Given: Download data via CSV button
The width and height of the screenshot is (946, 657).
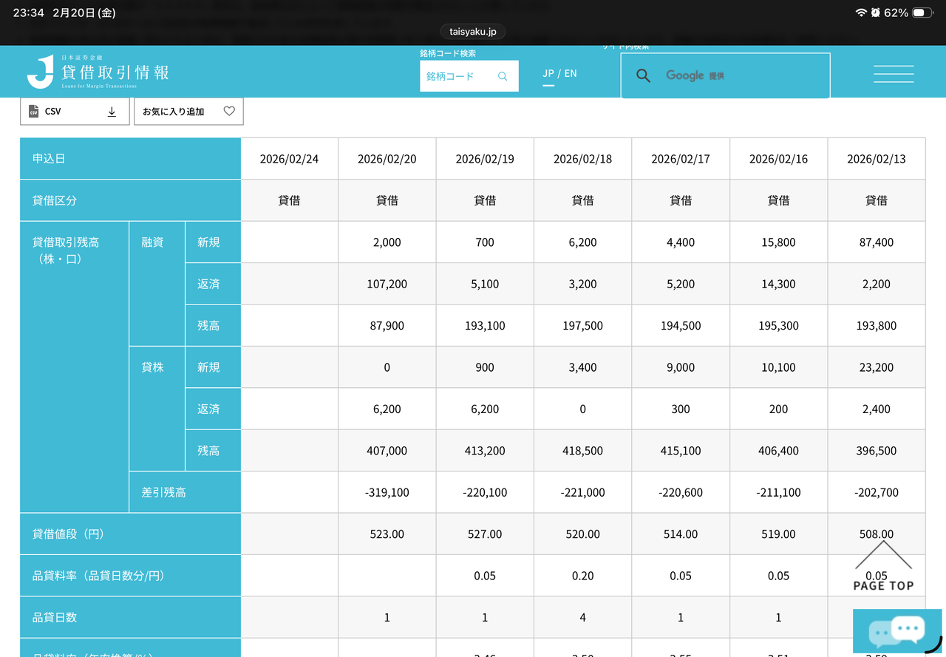Looking at the screenshot, I should [74, 112].
